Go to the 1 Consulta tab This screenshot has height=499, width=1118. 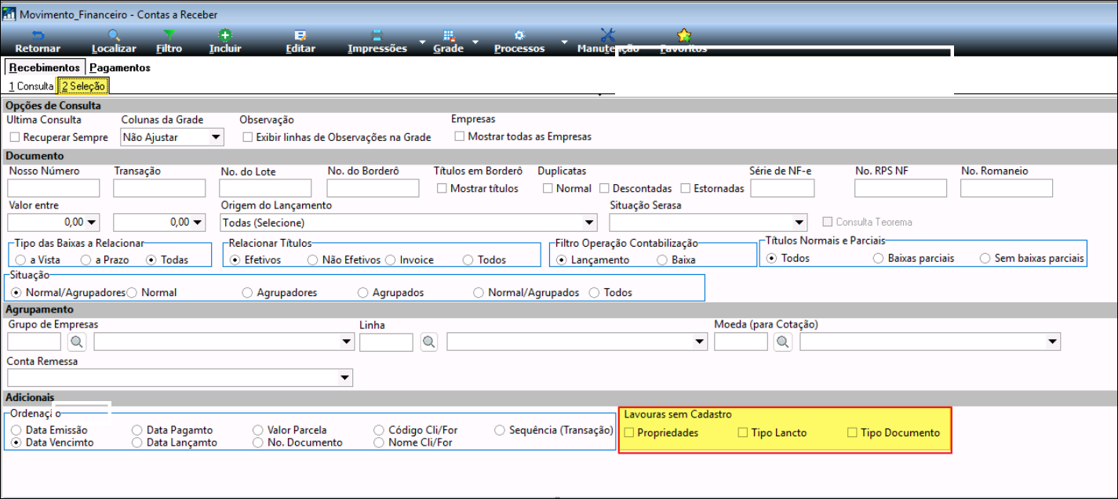[31, 86]
